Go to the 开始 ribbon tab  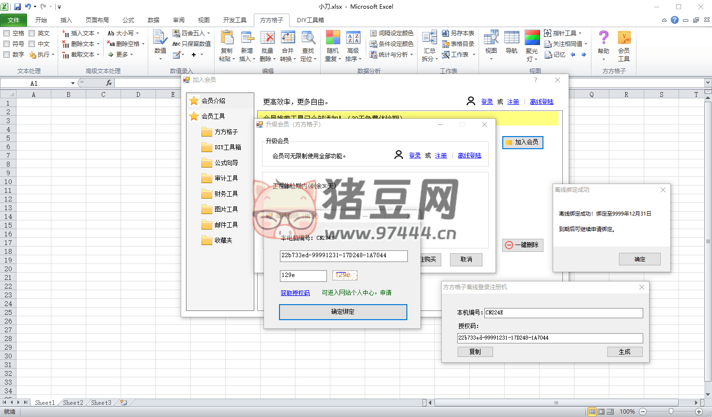(41, 20)
